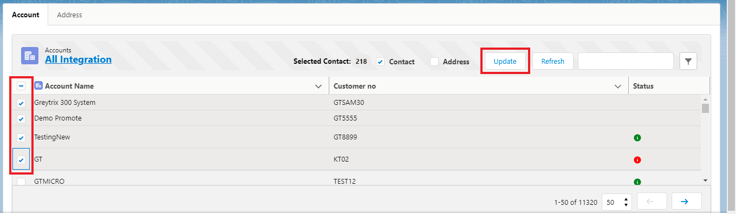Image resolution: width=736 pixels, height=214 pixels.
Task: Click the green status icon for TestingNew
Action: point(637,138)
